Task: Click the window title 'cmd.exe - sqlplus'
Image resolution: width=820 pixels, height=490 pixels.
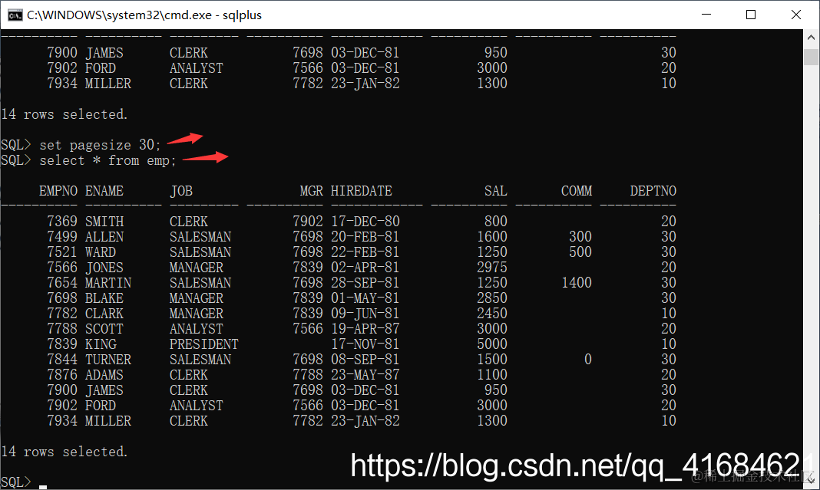Action: pyautogui.click(x=144, y=15)
